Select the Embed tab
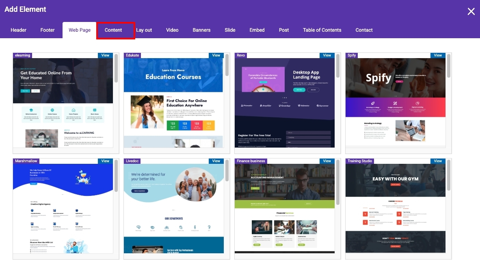This screenshot has width=480, height=263. tap(257, 30)
